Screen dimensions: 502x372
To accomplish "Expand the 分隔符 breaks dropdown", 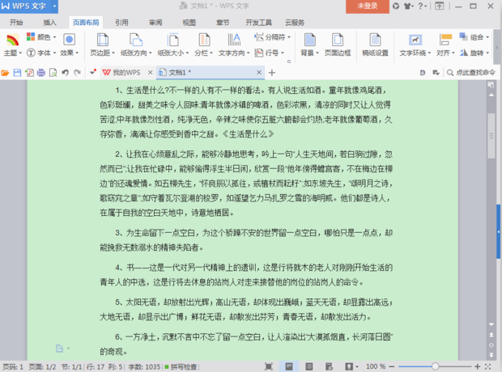I will pyautogui.click(x=272, y=37).
